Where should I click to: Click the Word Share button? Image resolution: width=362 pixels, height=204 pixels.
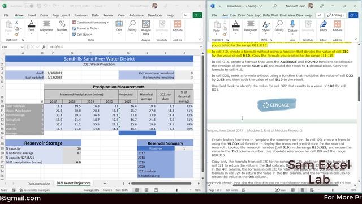click(353, 15)
